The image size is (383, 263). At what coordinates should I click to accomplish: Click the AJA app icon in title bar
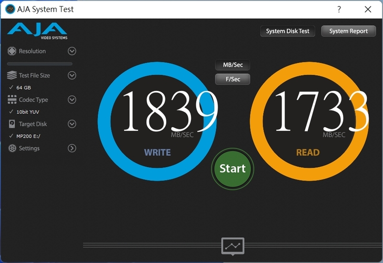(x=9, y=9)
